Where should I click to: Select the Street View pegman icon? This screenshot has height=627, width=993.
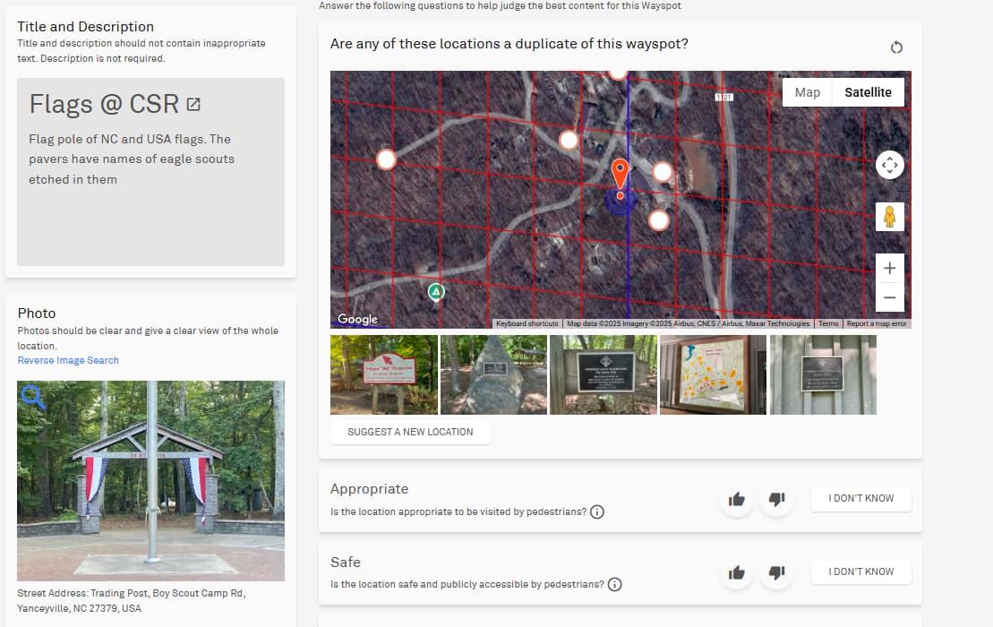click(890, 217)
